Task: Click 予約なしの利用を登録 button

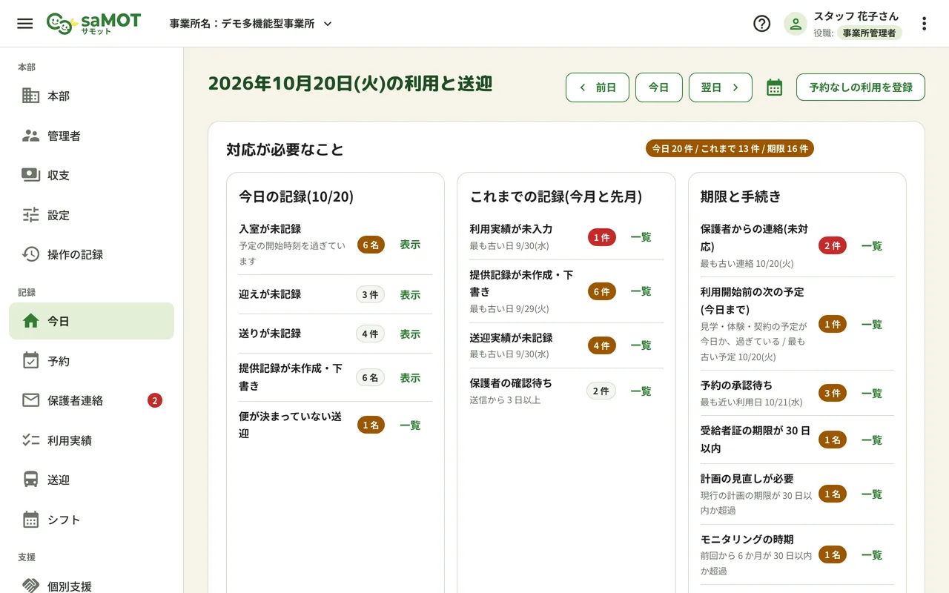Action: point(861,87)
